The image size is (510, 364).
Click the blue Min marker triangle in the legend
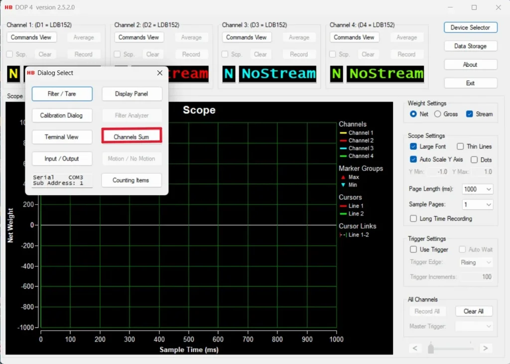tap(342, 184)
